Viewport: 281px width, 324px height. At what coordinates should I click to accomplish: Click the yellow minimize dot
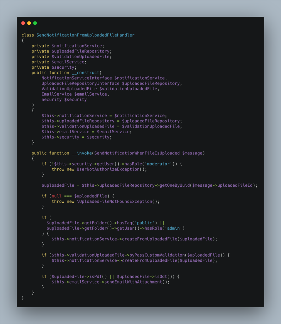29,23
